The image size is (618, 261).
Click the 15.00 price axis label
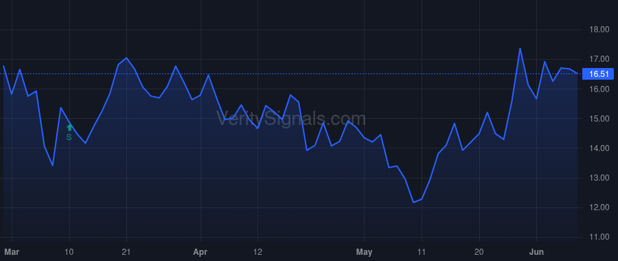598,119
